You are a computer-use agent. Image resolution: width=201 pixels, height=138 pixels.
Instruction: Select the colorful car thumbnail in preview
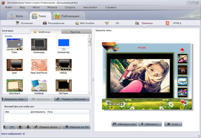click(x=183, y=92)
